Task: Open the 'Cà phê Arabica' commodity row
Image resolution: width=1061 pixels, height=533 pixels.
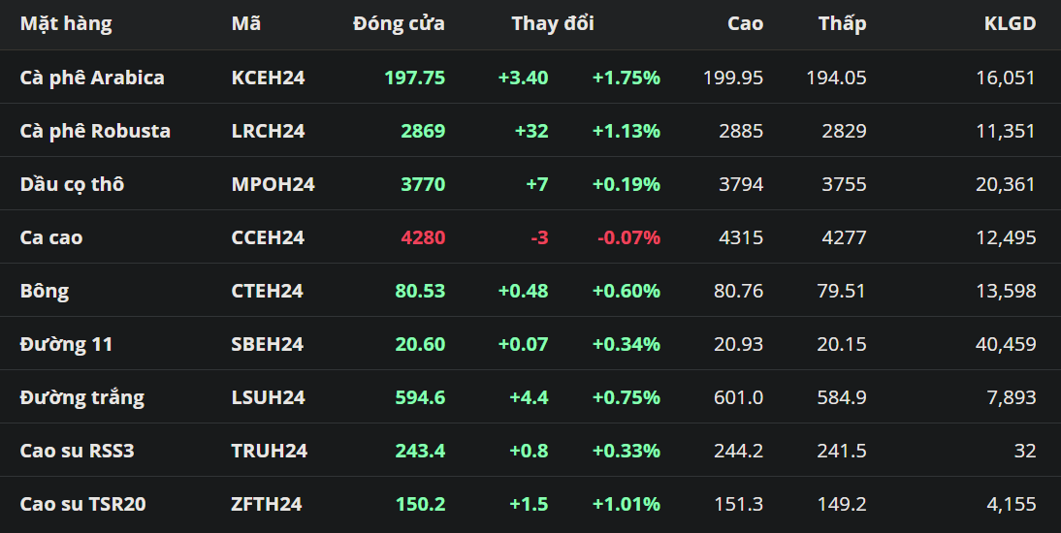Action: (92, 78)
